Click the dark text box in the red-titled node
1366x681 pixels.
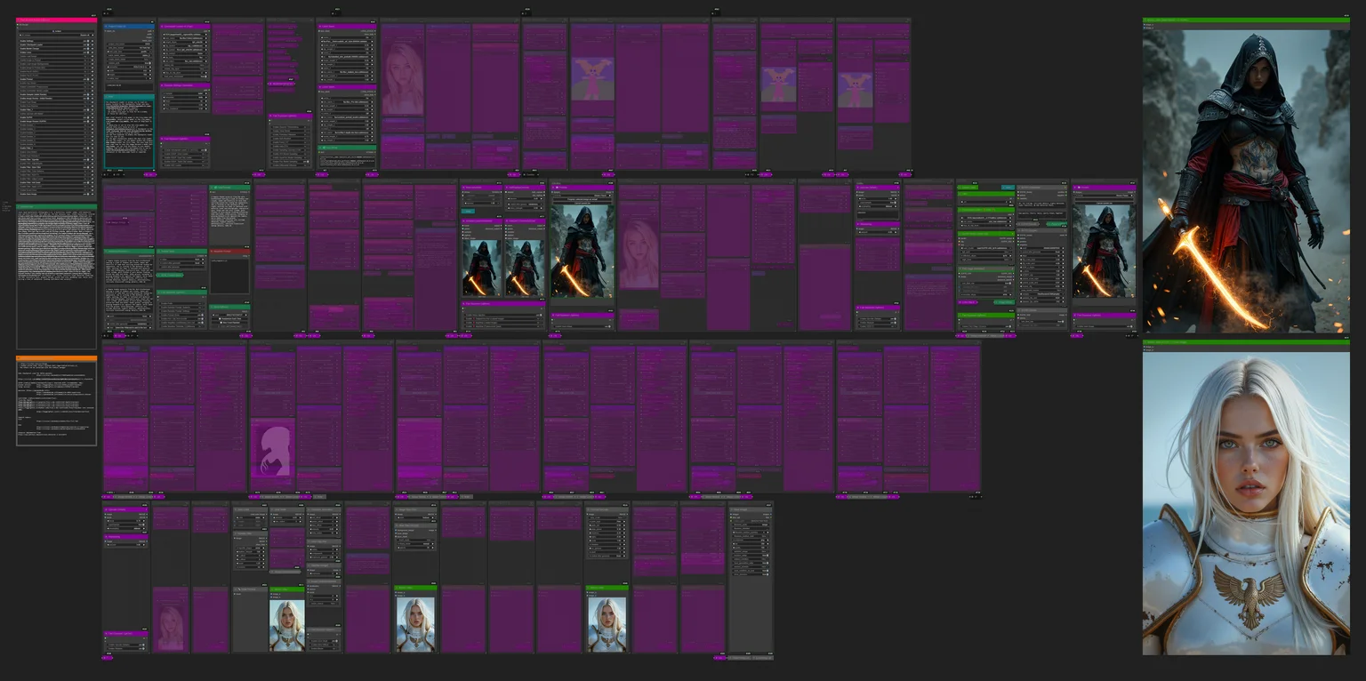[x=230, y=276]
